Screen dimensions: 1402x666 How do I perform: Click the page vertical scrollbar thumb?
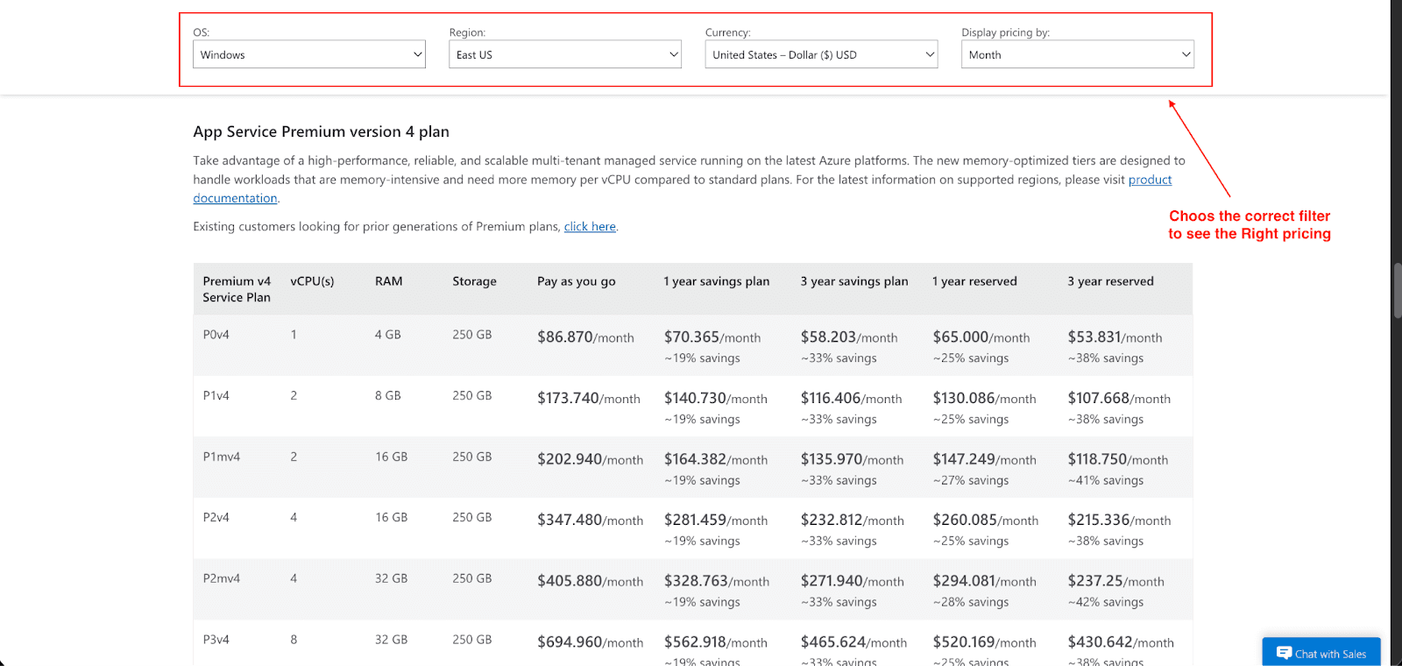click(x=1397, y=289)
